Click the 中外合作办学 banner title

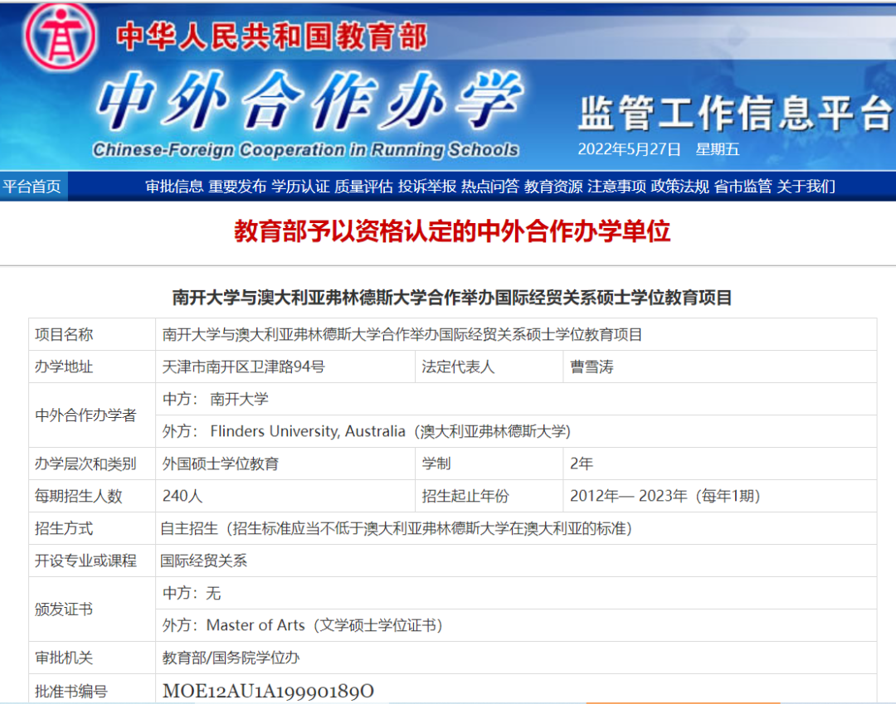(309, 101)
